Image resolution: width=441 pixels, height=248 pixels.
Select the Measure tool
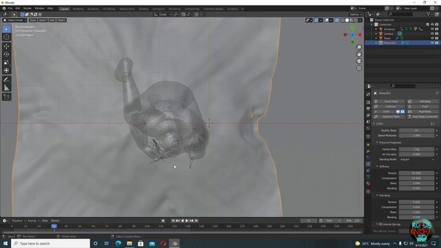tap(6, 88)
